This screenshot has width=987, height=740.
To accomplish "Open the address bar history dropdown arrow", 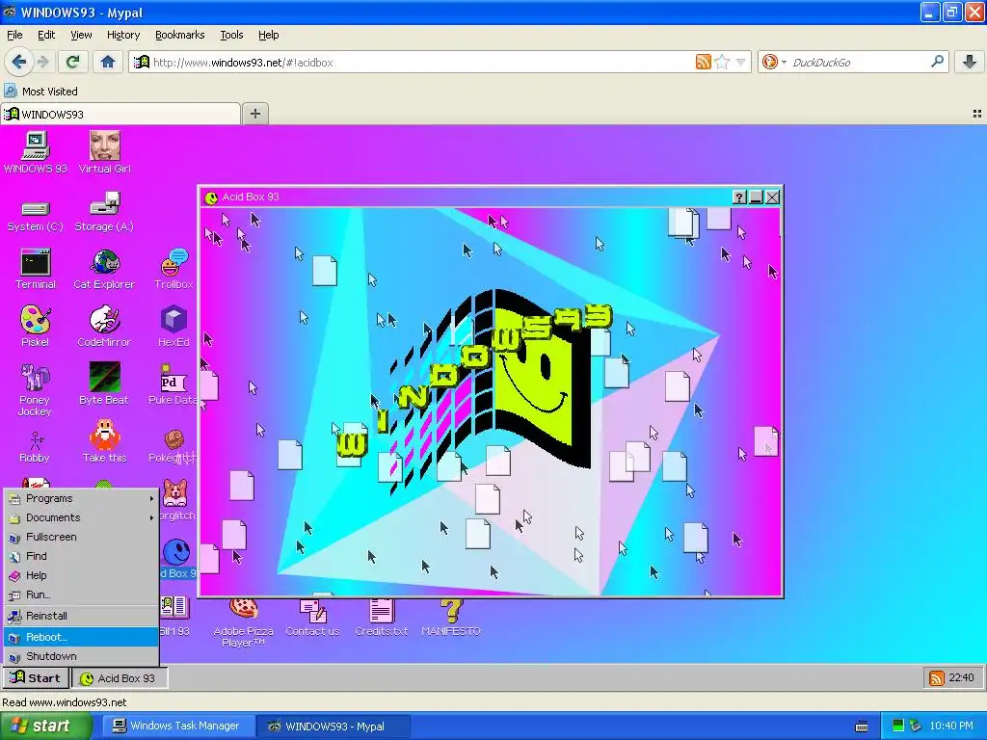I will coord(741,63).
